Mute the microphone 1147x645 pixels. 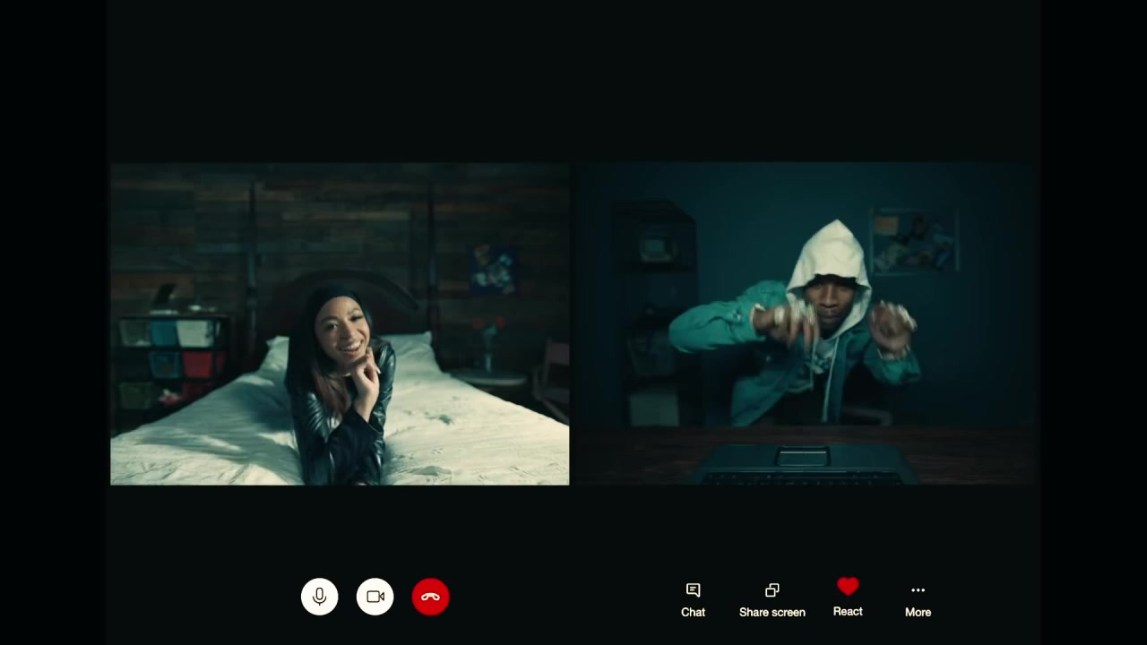click(320, 597)
